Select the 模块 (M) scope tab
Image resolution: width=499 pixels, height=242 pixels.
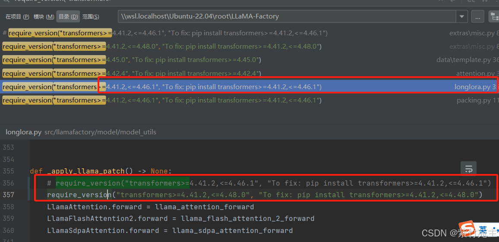pos(44,16)
